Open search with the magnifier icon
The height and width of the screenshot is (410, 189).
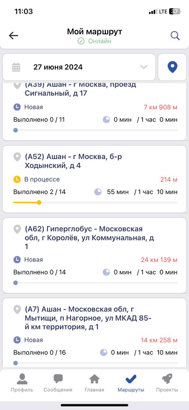175,36
